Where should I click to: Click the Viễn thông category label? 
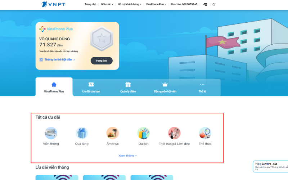[51, 144]
